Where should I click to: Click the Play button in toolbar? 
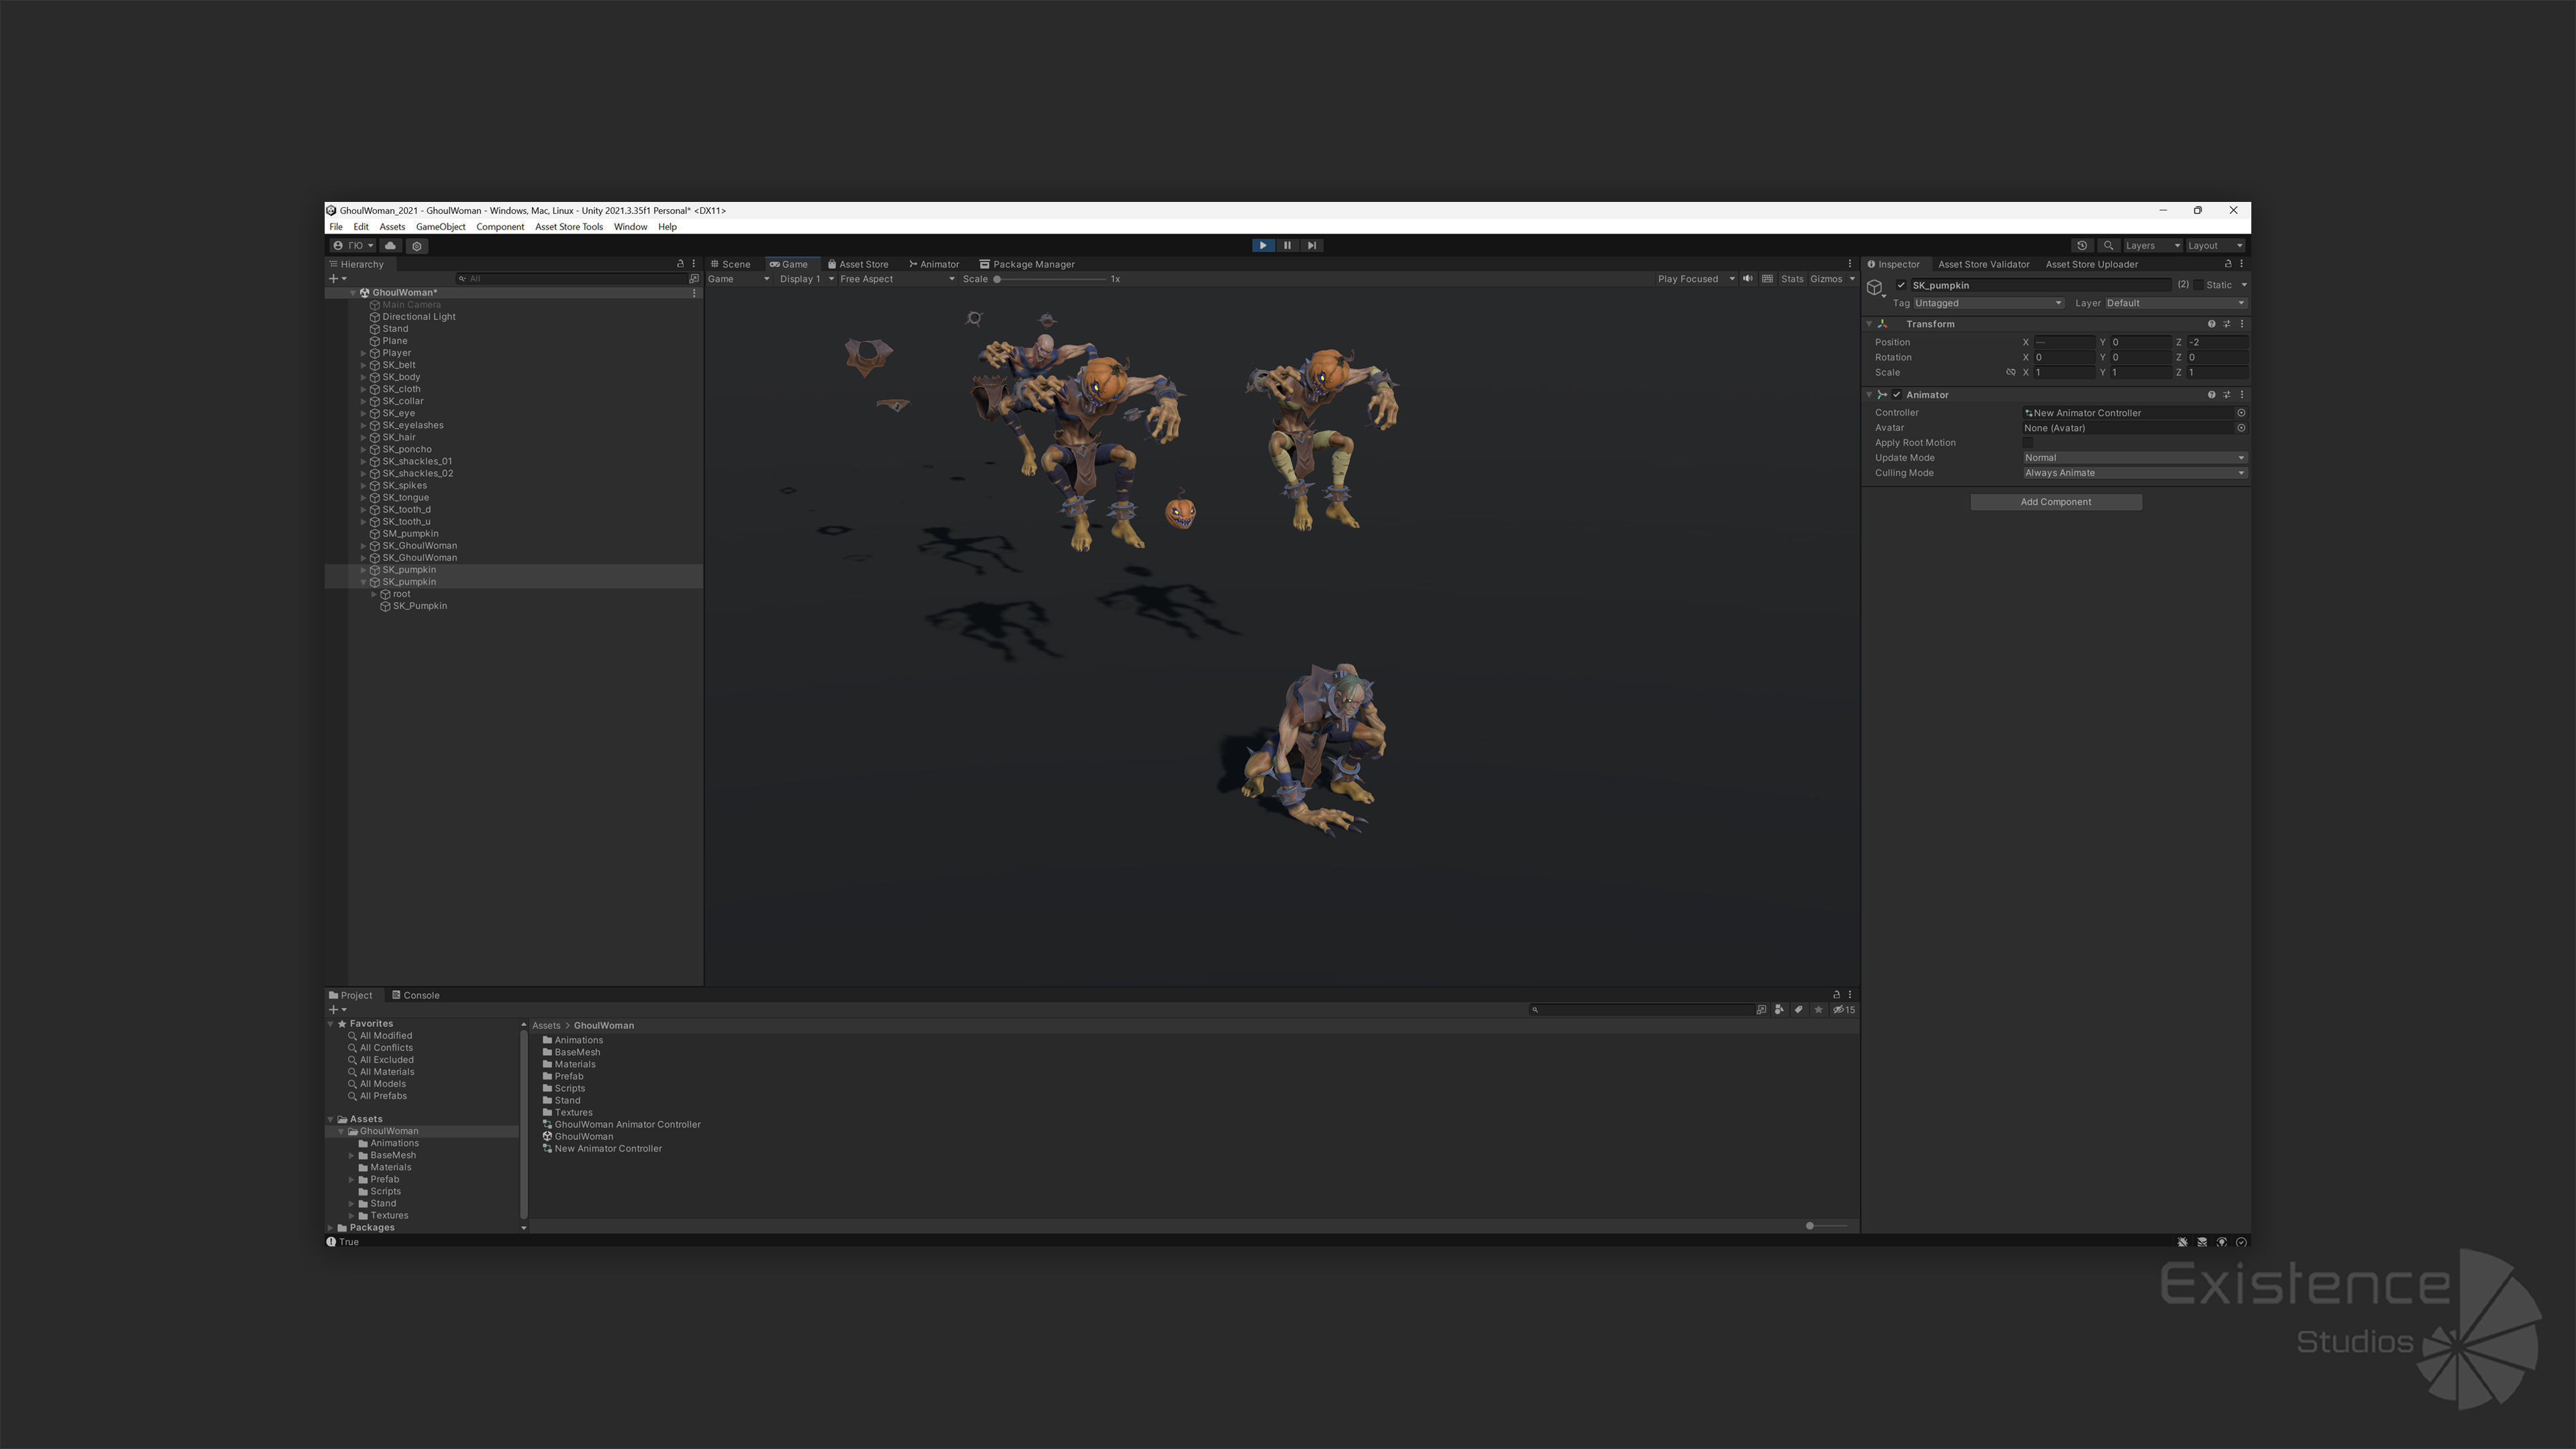click(1262, 245)
